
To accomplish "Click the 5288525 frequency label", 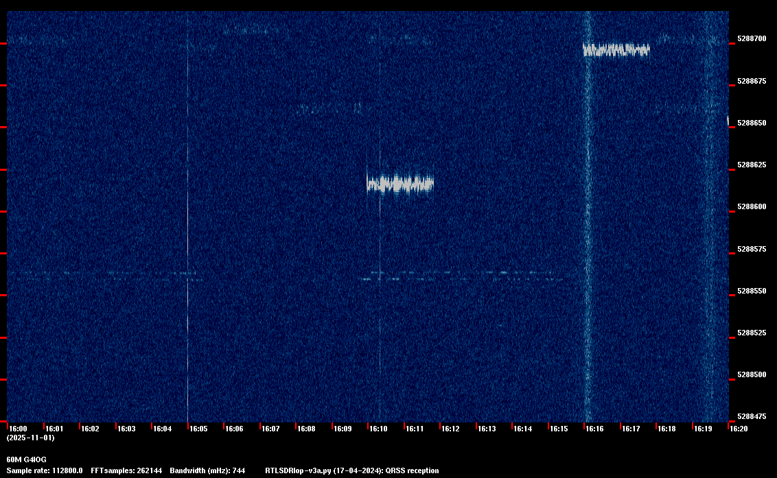I will pyautogui.click(x=752, y=333).
